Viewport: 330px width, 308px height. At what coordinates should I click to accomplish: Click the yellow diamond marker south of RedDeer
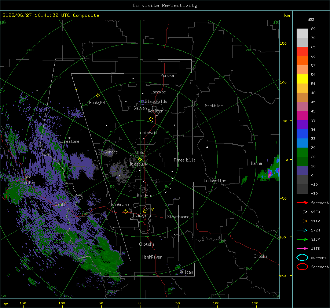[151, 119]
